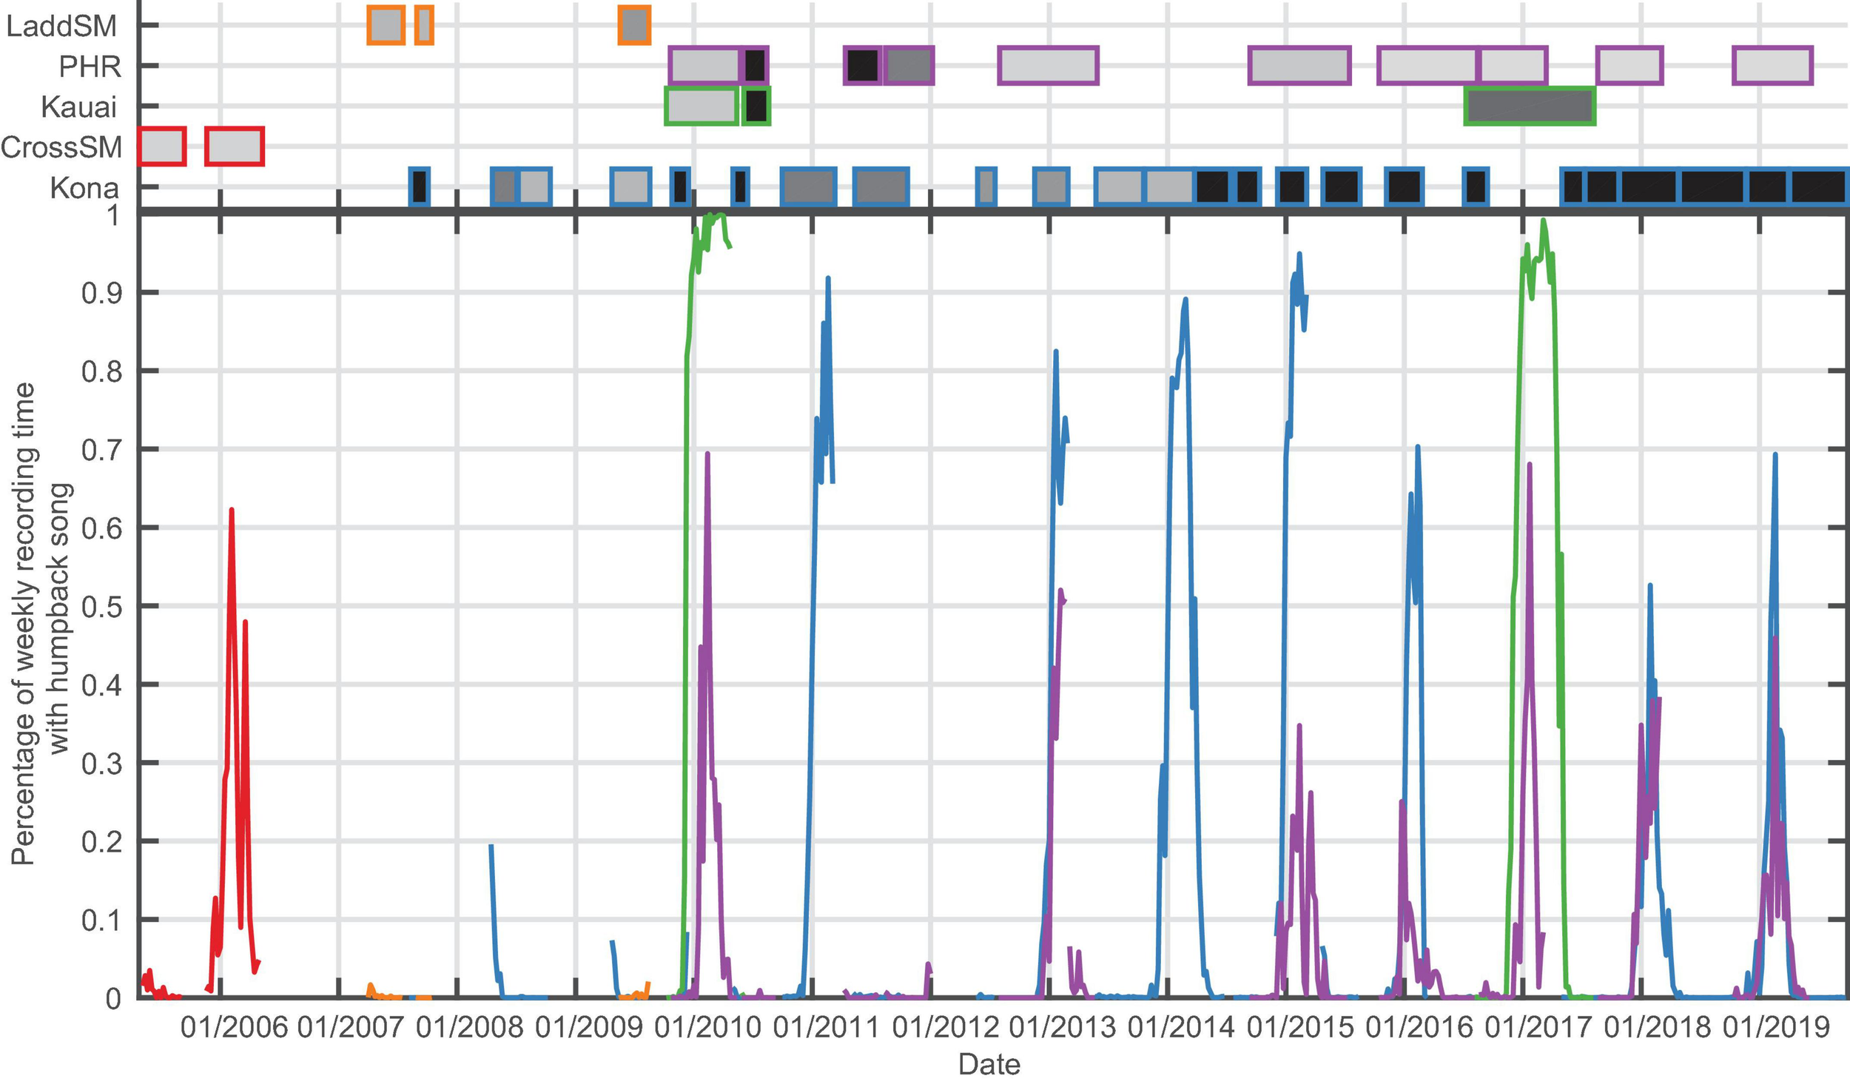
Task: Select the 01/2019 date tick label
Action: [x=1776, y=1028]
